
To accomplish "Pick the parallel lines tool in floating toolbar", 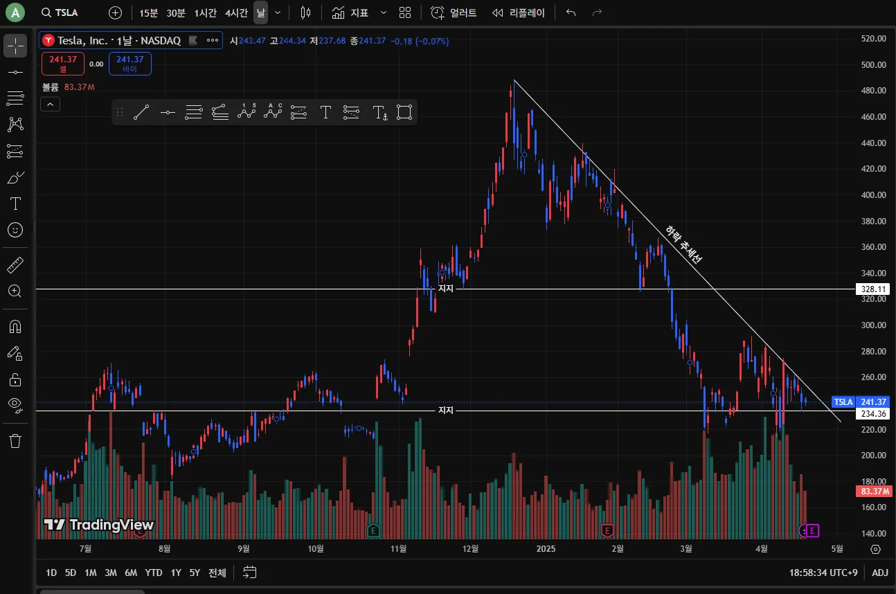I will pyautogui.click(x=194, y=112).
